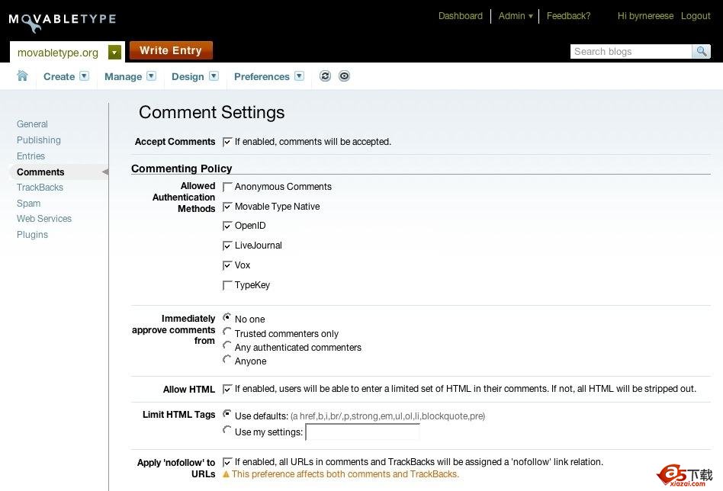This screenshot has height=491, width=723.
Task: Expand the Create menu arrow
Action: tap(85, 76)
